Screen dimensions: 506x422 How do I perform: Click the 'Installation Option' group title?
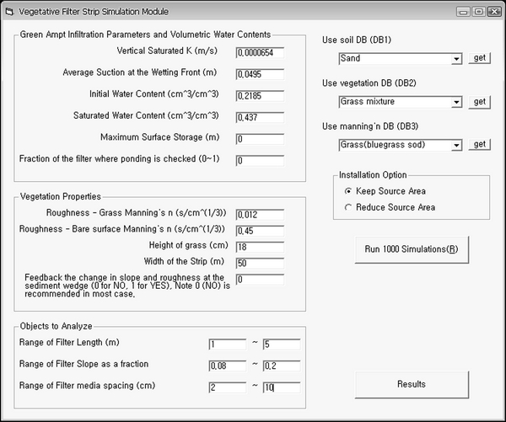click(x=373, y=175)
